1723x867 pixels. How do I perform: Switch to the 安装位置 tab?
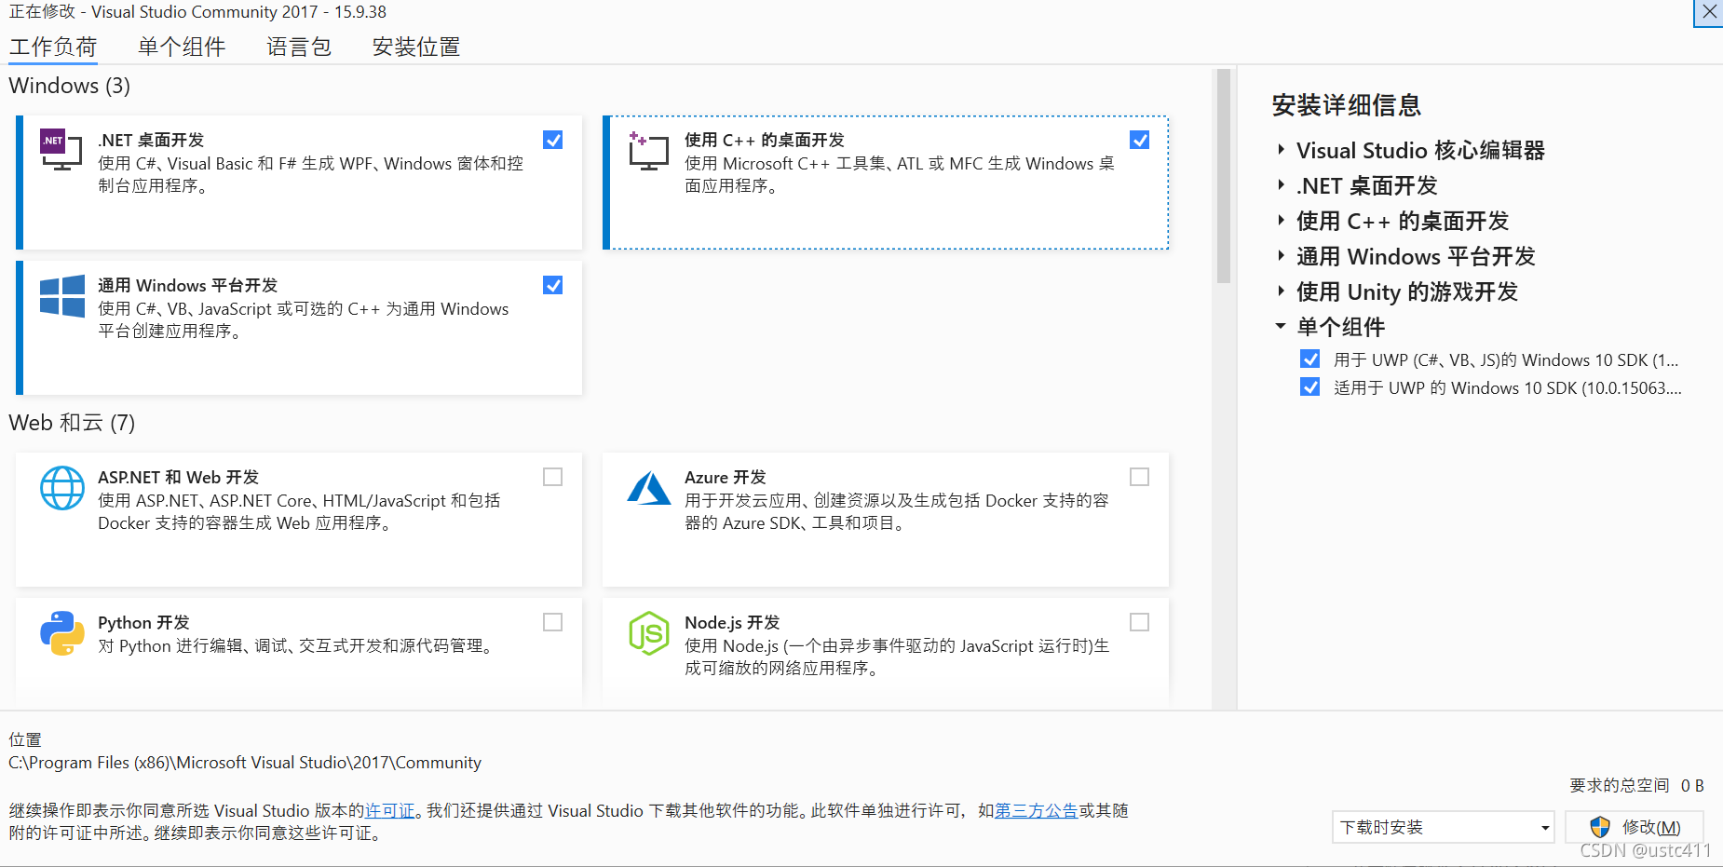(x=416, y=47)
